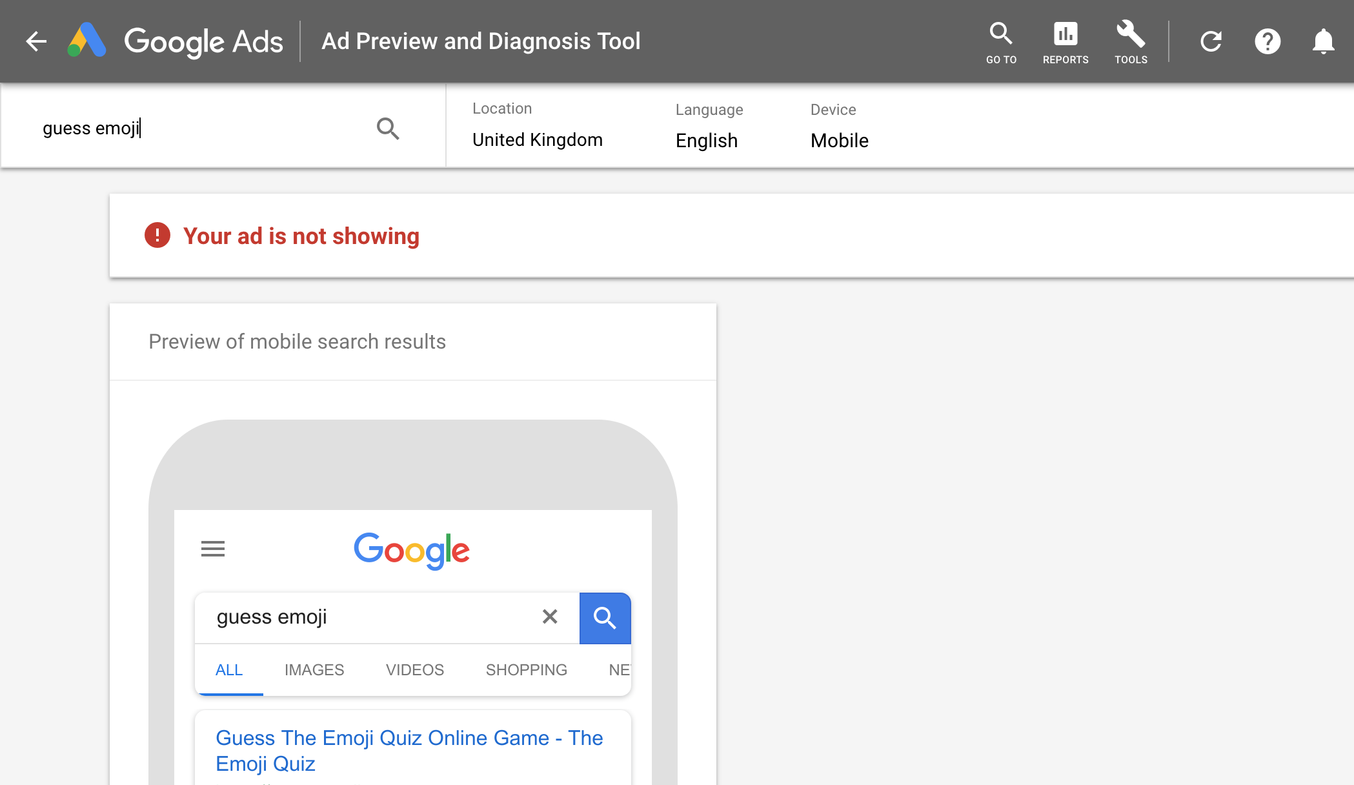
Task: Refresh the page with reload icon
Action: [1211, 41]
